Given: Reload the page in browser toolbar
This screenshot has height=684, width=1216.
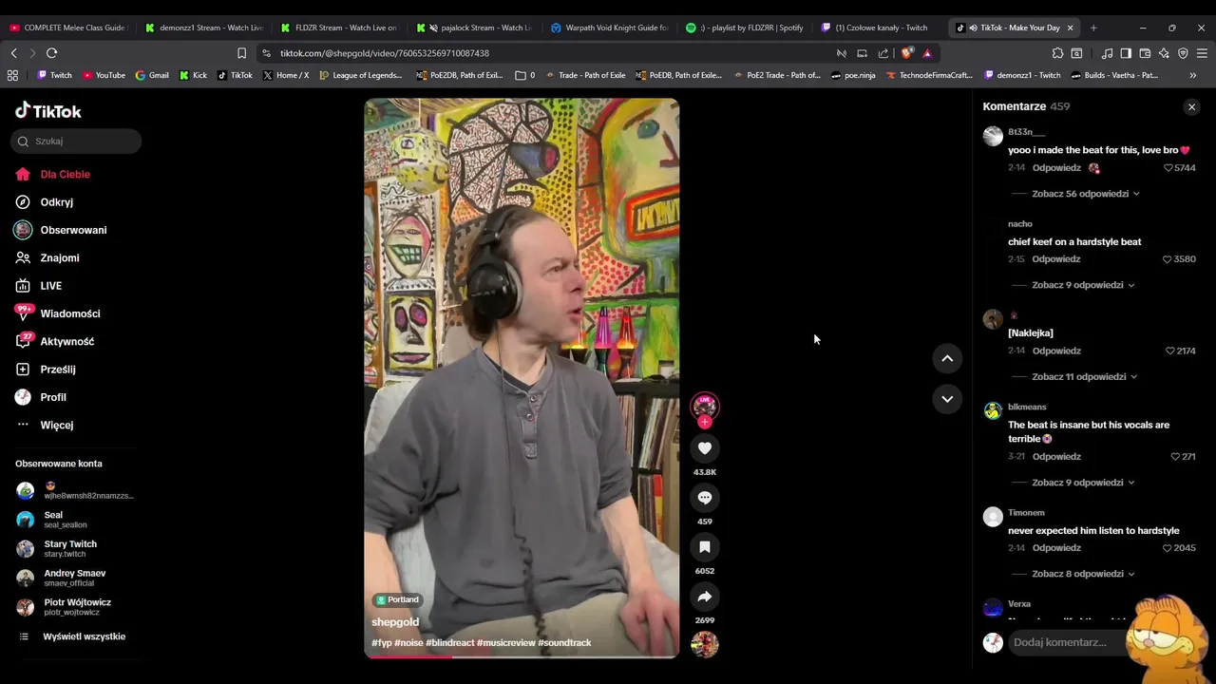Looking at the screenshot, I should (51, 53).
